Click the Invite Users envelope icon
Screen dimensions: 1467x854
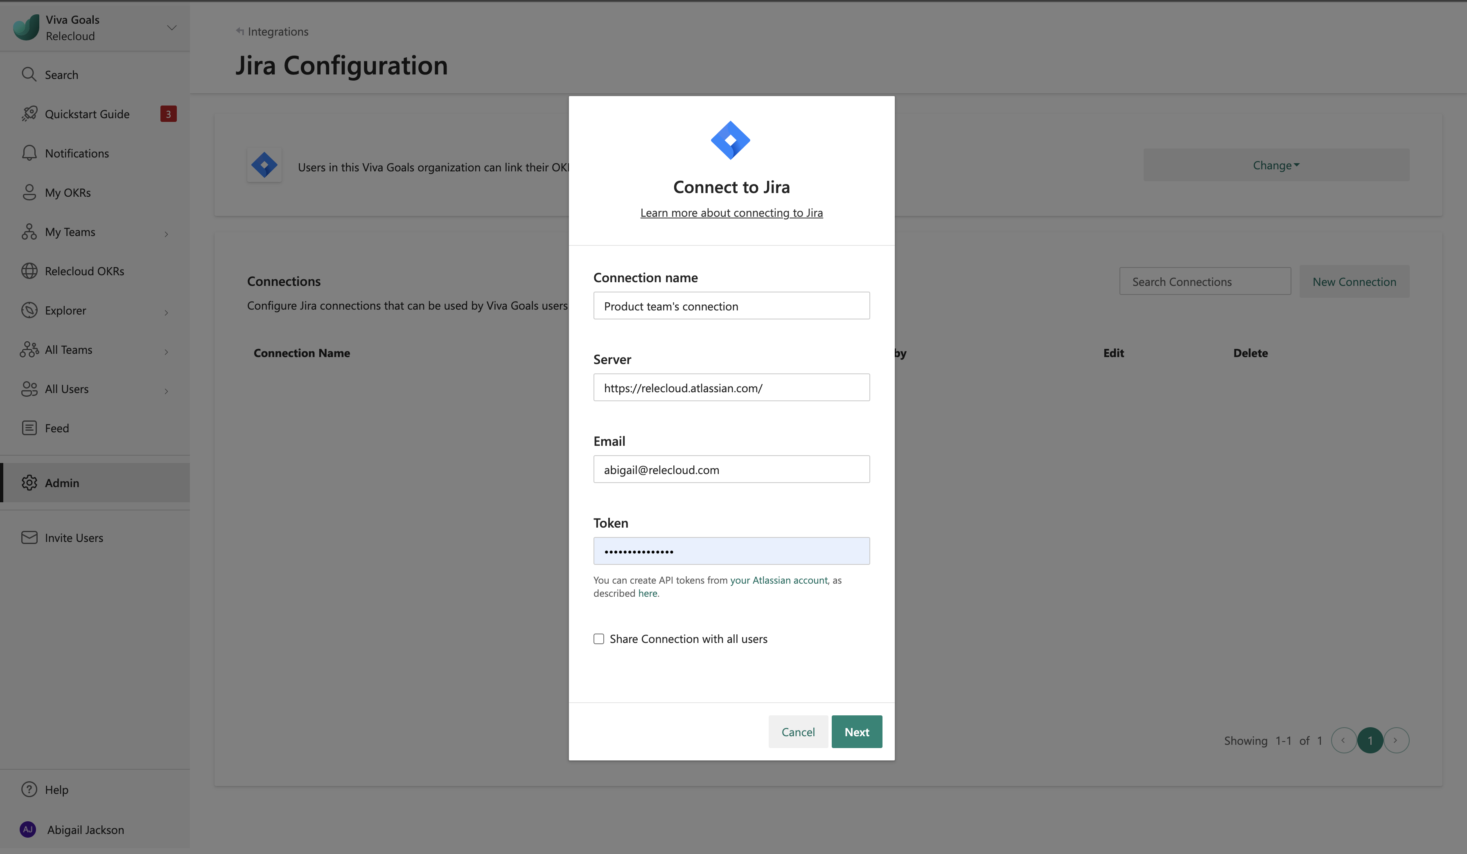coord(29,537)
